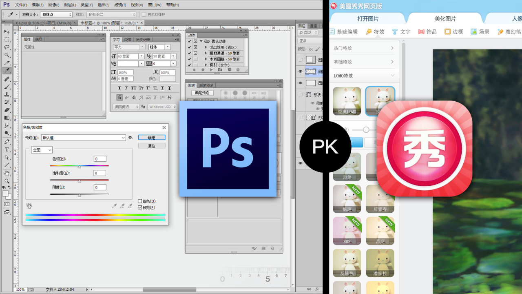Screen dimensions: 522x294
Task: Open 打开图片 tab in Meitu
Action: (x=368, y=19)
